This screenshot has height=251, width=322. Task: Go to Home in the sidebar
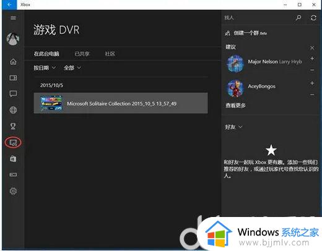[13, 62]
